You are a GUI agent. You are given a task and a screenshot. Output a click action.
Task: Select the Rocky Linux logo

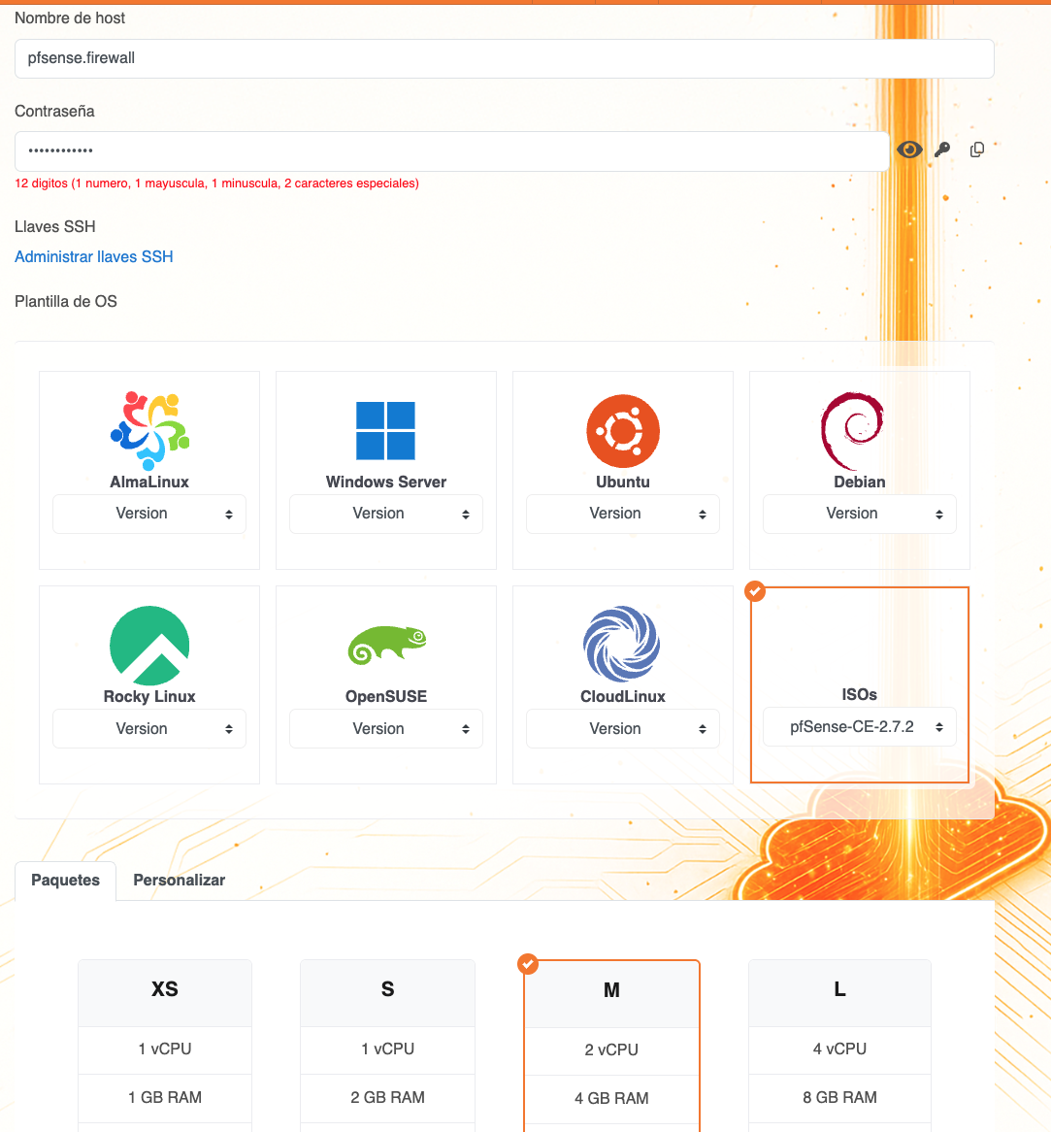tap(149, 645)
